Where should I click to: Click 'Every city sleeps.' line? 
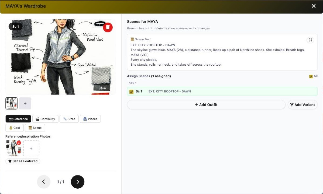click(144, 59)
